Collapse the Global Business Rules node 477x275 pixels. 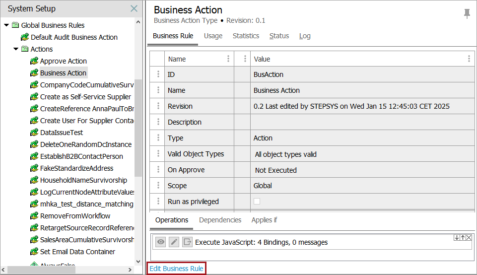pyautogui.click(x=6, y=25)
